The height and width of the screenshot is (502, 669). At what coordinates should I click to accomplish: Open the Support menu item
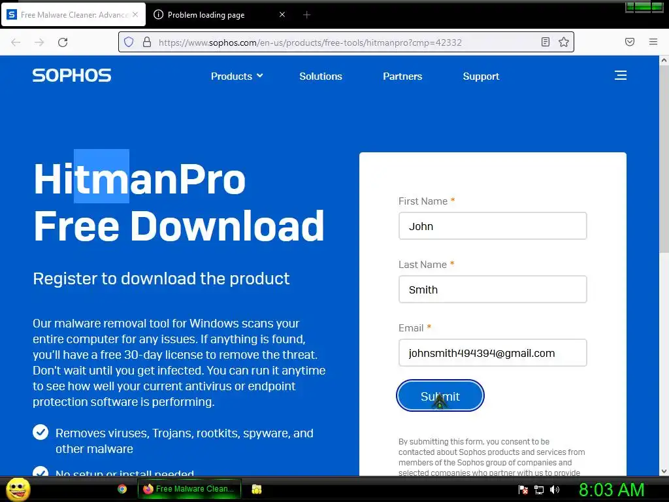click(481, 76)
